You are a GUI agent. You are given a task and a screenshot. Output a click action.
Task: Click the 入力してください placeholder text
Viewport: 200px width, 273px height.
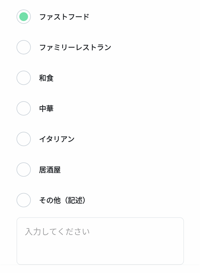[57, 231]
